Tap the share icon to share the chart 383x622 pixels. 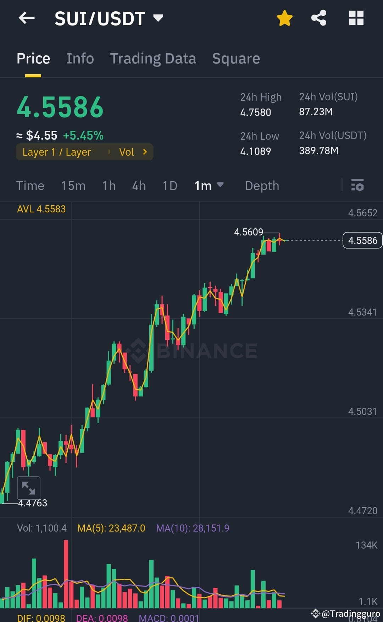click(x=318, y=17)
